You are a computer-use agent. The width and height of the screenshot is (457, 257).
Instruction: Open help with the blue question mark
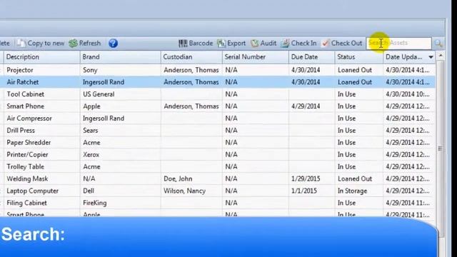[113, 43]
